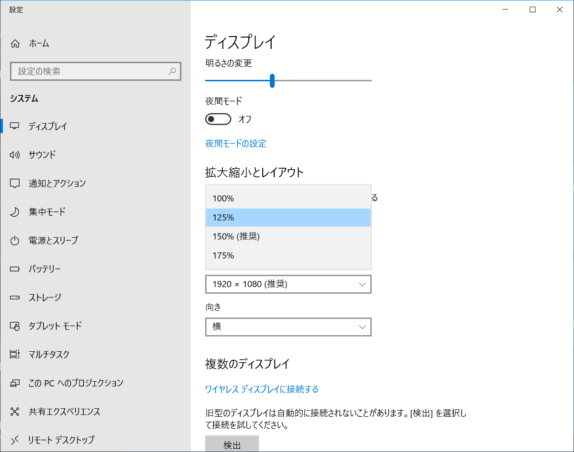The image size is (574, 452).
Task: Click the Focus Assist moon icon
Action: pyautogui.click(x=15, y=212)
